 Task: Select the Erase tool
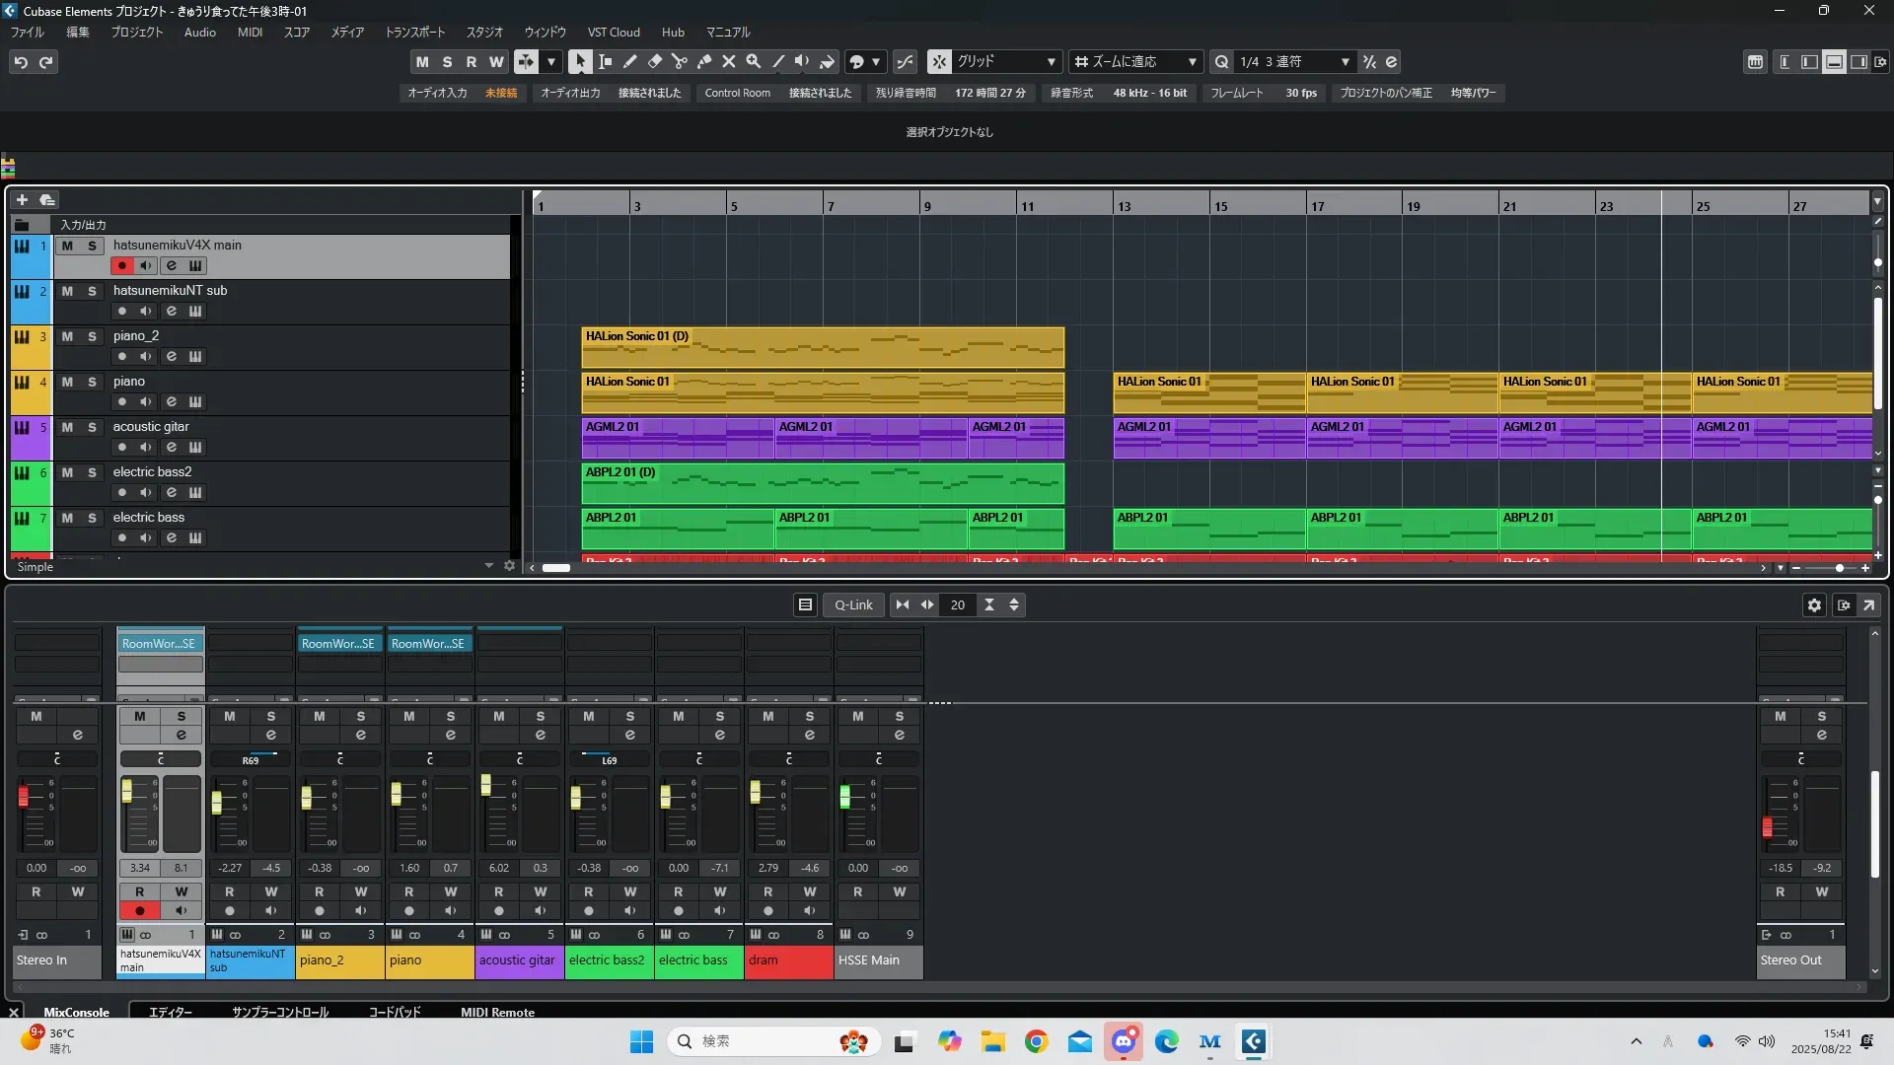(655, 61)
